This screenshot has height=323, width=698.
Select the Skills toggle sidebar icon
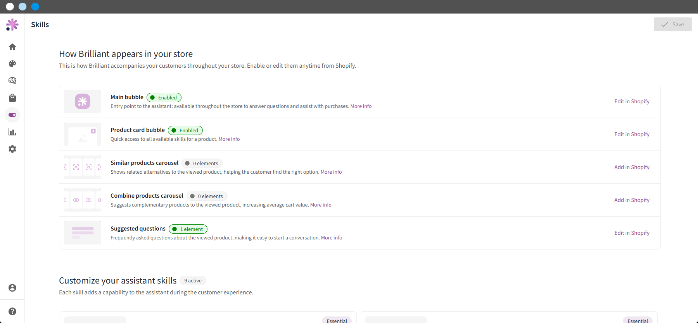coord(12,115)
